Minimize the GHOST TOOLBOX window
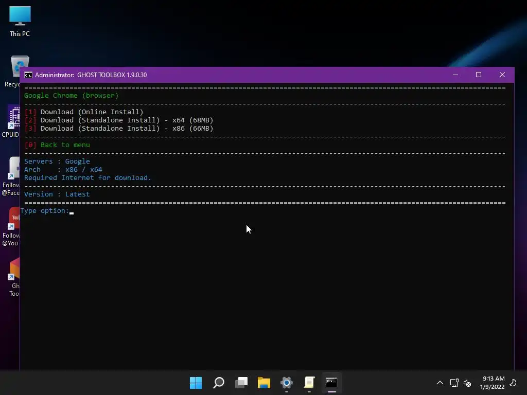527x395 pixels. point(455,75)
